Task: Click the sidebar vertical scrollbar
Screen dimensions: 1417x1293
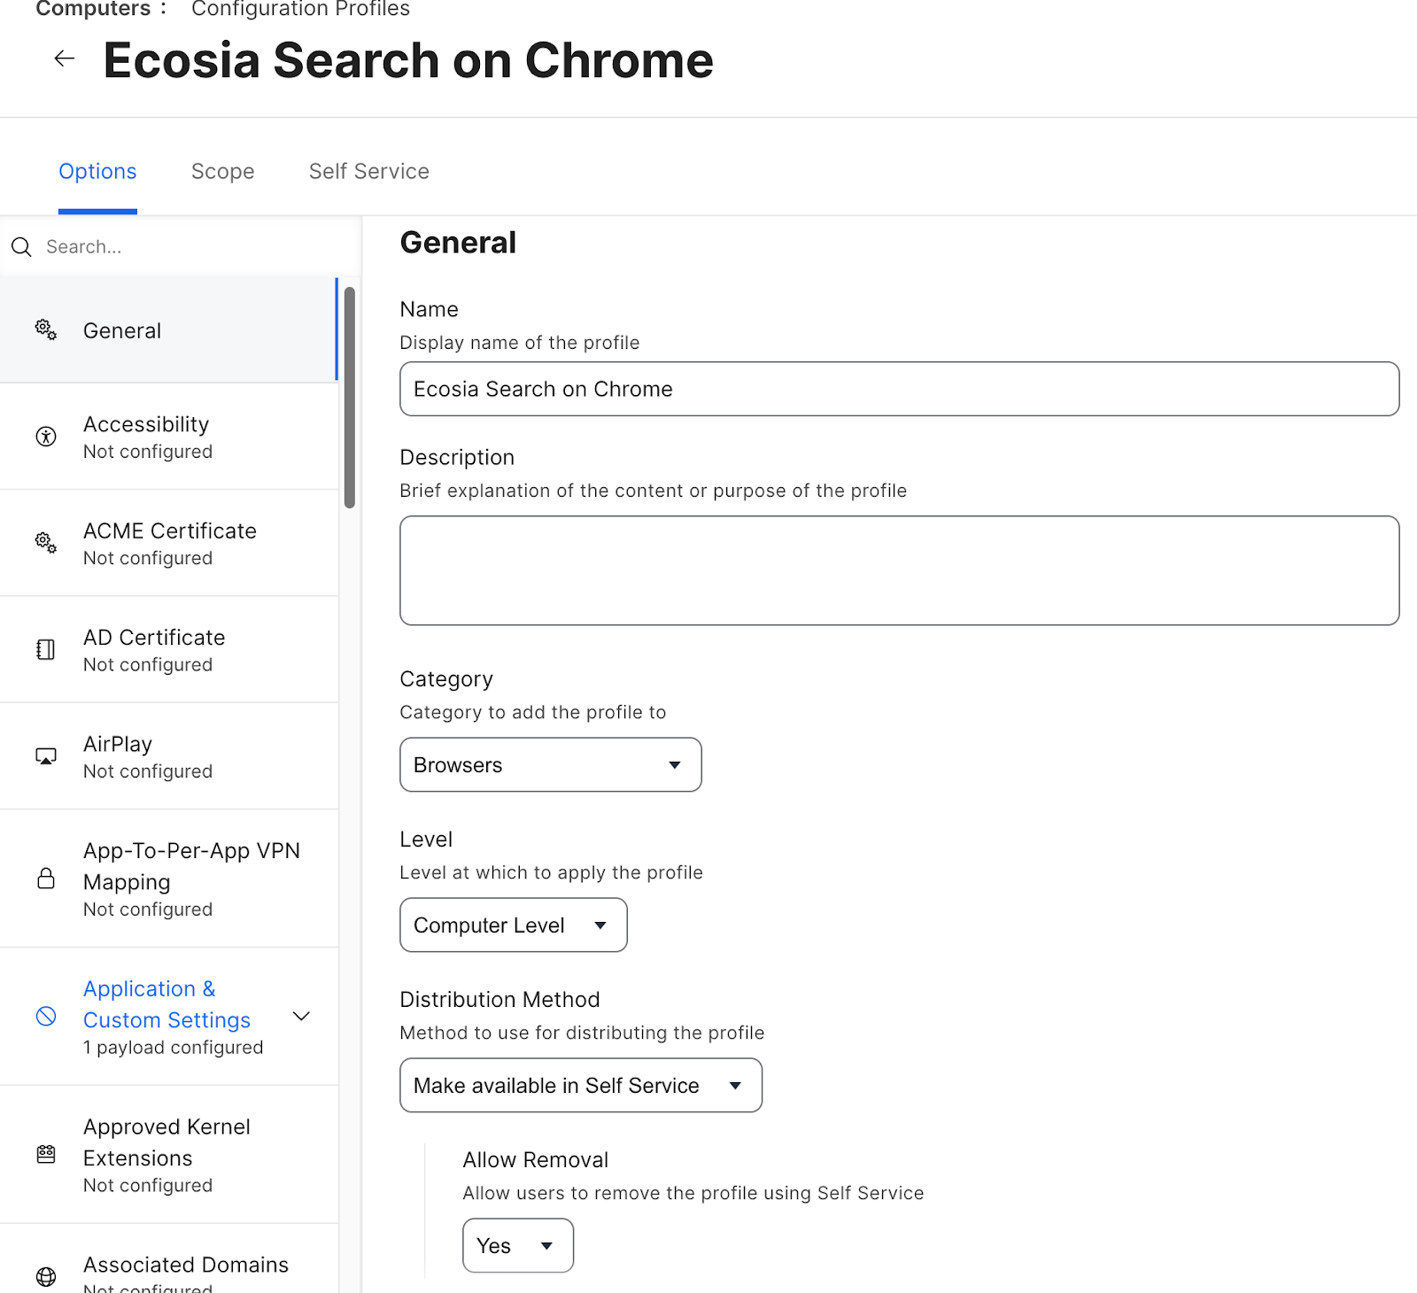Action: pyautogui.click(x=350, y=398)
